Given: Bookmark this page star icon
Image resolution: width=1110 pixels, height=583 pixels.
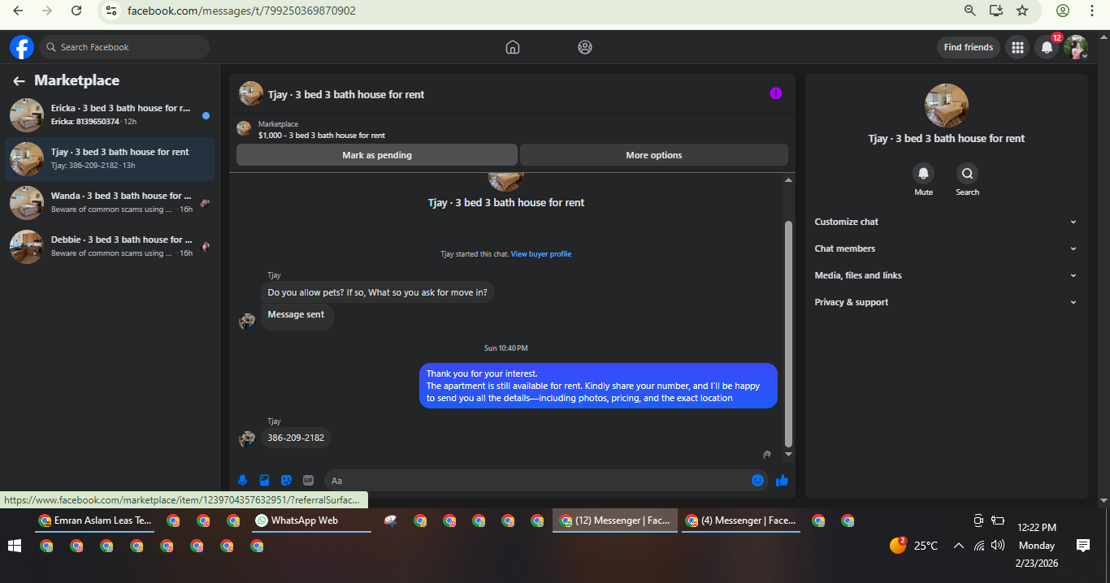Looking at the screenshot, I should (1022, 11).
